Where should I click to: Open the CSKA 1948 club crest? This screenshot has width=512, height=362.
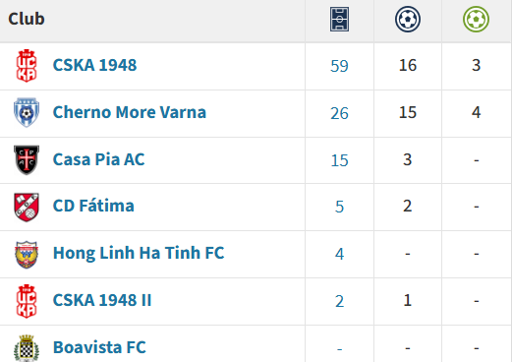click(x=27, y=66)
